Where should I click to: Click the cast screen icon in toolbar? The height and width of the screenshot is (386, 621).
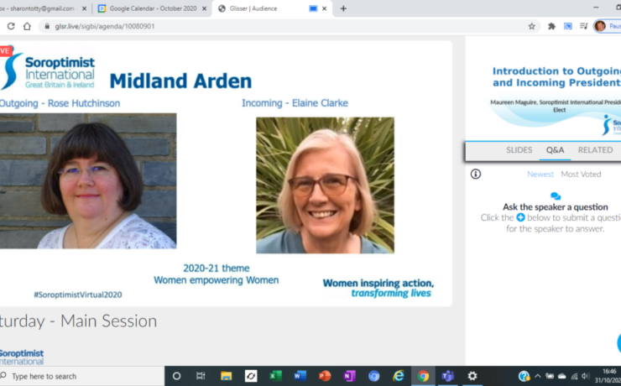pyautogui.click(x=567, y=26)
